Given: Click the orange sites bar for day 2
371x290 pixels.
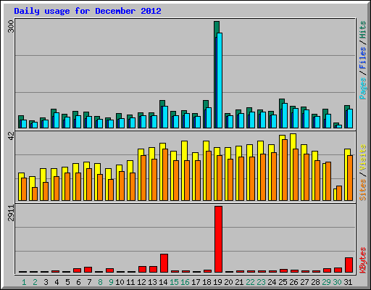Looking at the screenshot, I should coord(35,194).
